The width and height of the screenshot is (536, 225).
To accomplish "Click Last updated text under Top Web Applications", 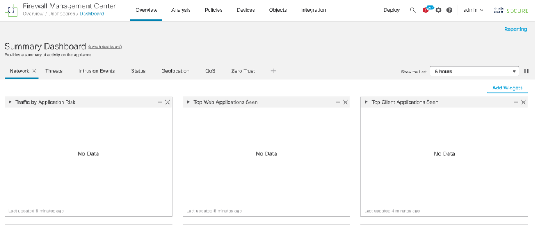I will [214, 211].
